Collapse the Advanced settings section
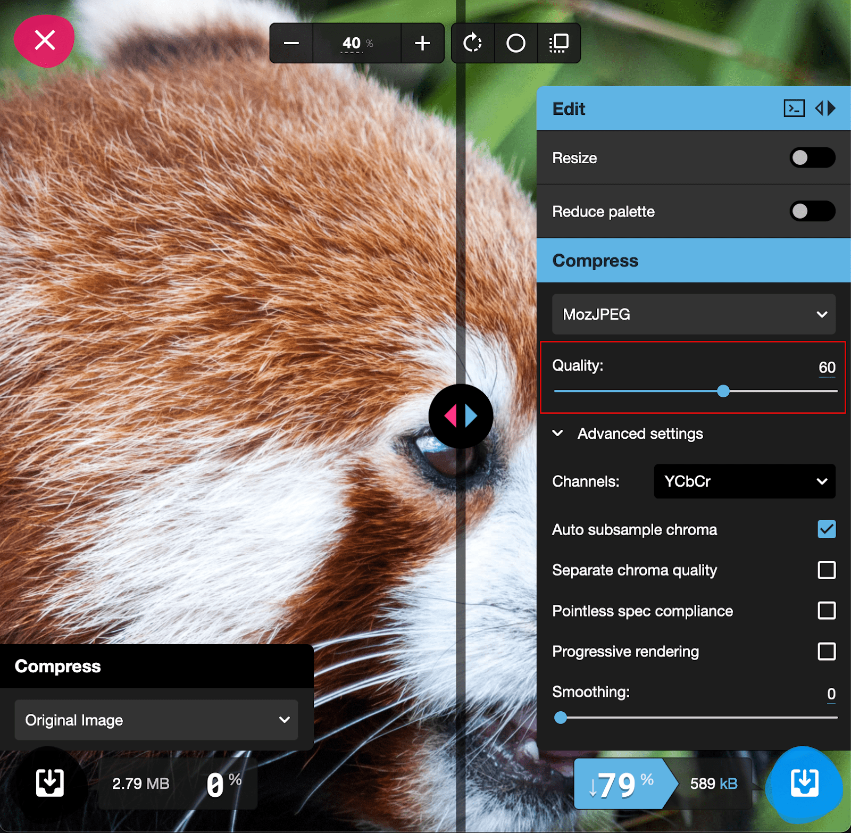The image size is (851, 833). [557, 434]
